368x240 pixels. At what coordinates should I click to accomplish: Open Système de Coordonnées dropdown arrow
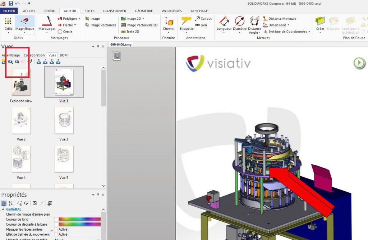[x=309, y=32]
